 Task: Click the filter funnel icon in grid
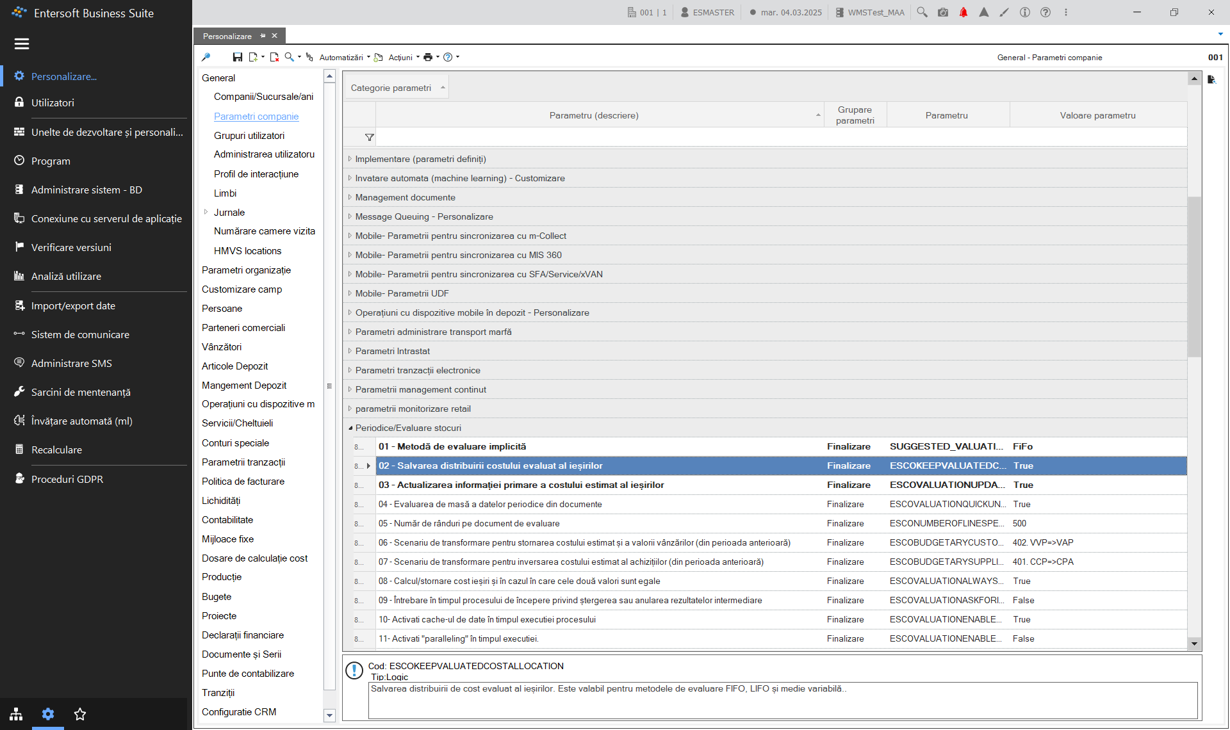coord(370,137)
